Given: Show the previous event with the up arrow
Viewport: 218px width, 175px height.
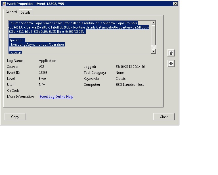Looking at the screenshot, I should coord(171,53).
